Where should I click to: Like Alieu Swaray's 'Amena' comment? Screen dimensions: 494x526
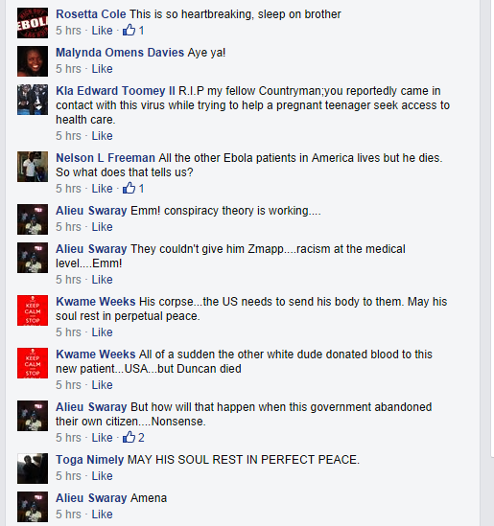(x=102, y=514)
